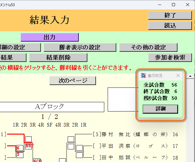This screenshot has width=195, height=162.
Task: Click the scrollbar up arrow
Action: pyautogui.click(x=190, y=76)
